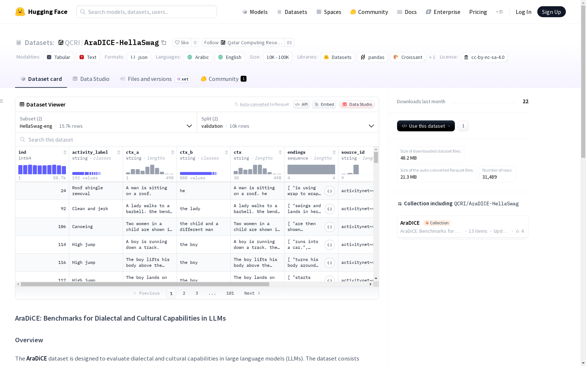Expand endings JSON for row 106

click(330, 227)
